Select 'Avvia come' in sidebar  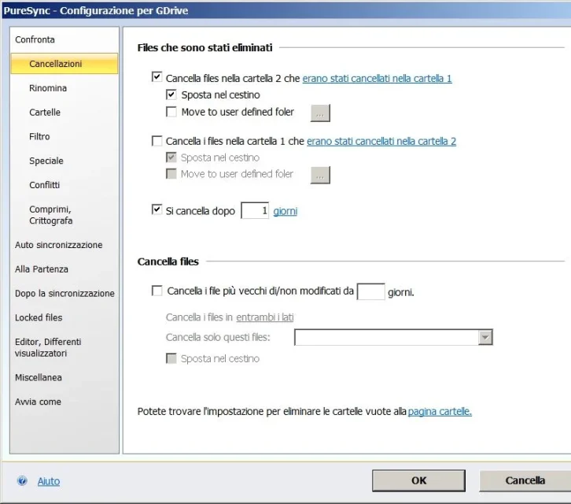point(38,402)
